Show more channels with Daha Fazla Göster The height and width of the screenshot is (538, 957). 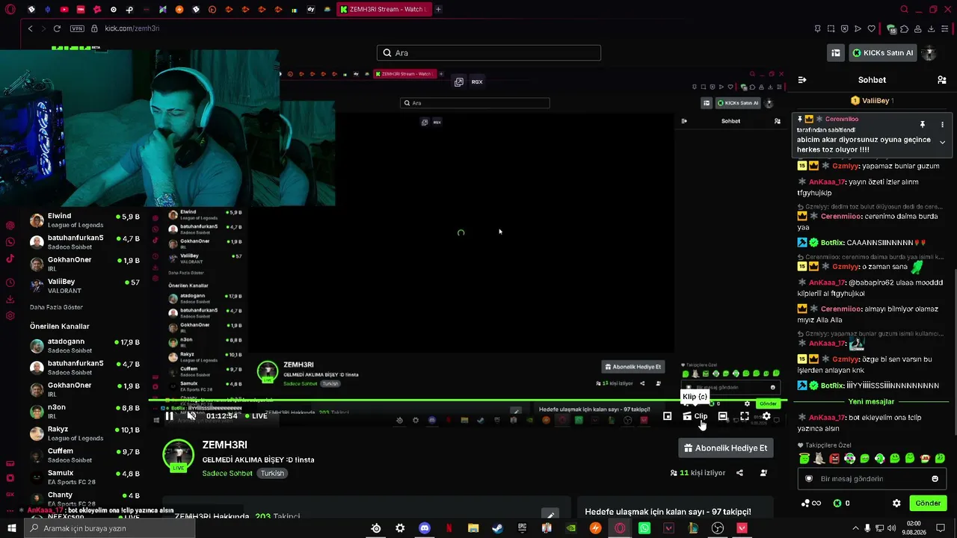click(x=56, y=307)
